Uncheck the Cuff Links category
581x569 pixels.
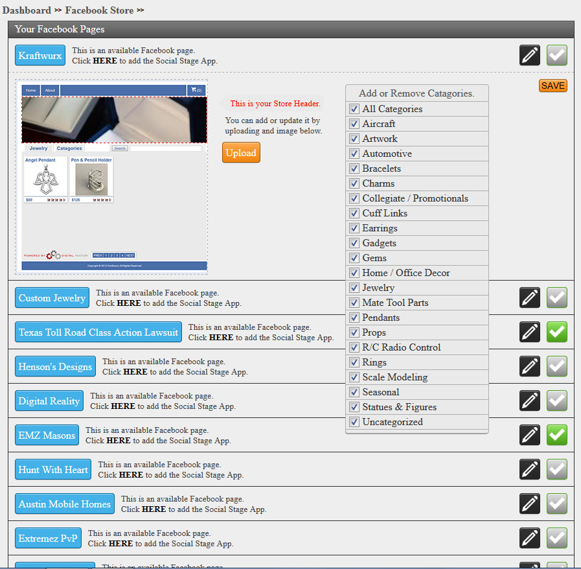click(354, 213)
